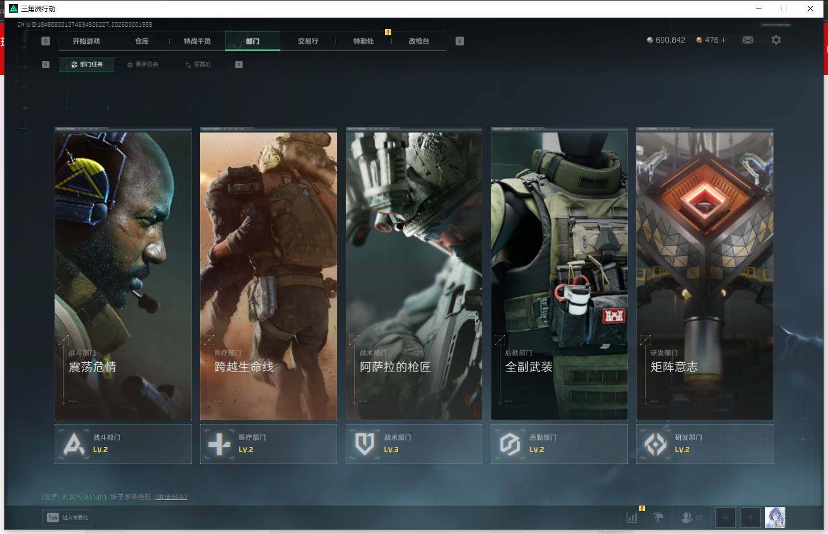Viewport: 828px width, 534px height.
Task: Click the Q key previous-tab hint
Action: (x=45, y=41)
